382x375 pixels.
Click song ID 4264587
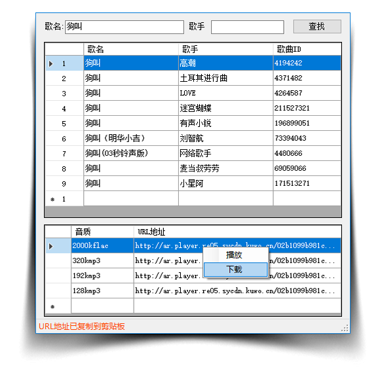tap(307, 94)
